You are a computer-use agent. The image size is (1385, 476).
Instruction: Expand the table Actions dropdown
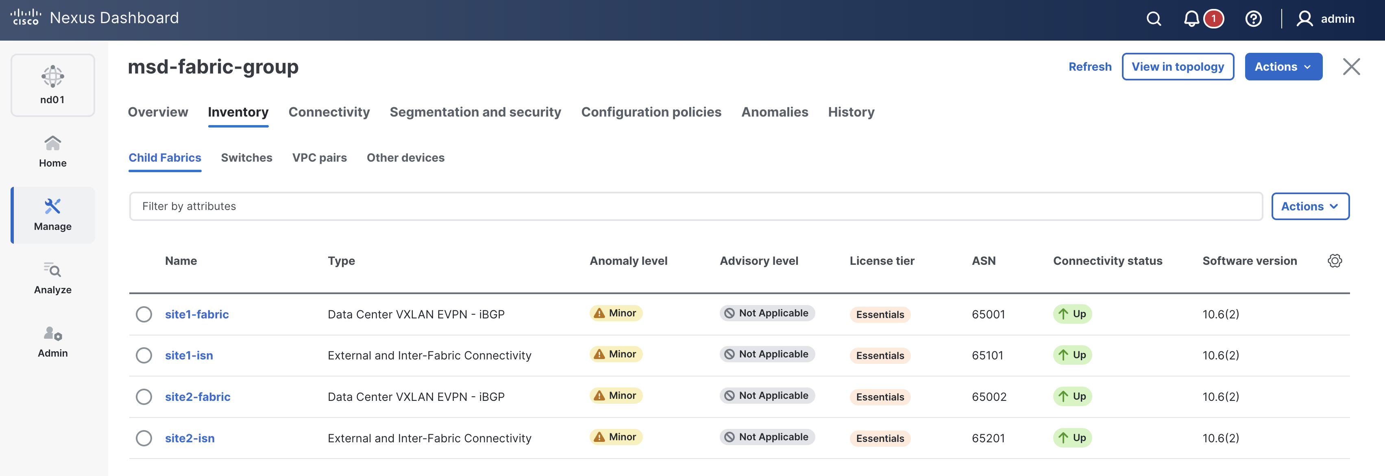point(1310,206)
